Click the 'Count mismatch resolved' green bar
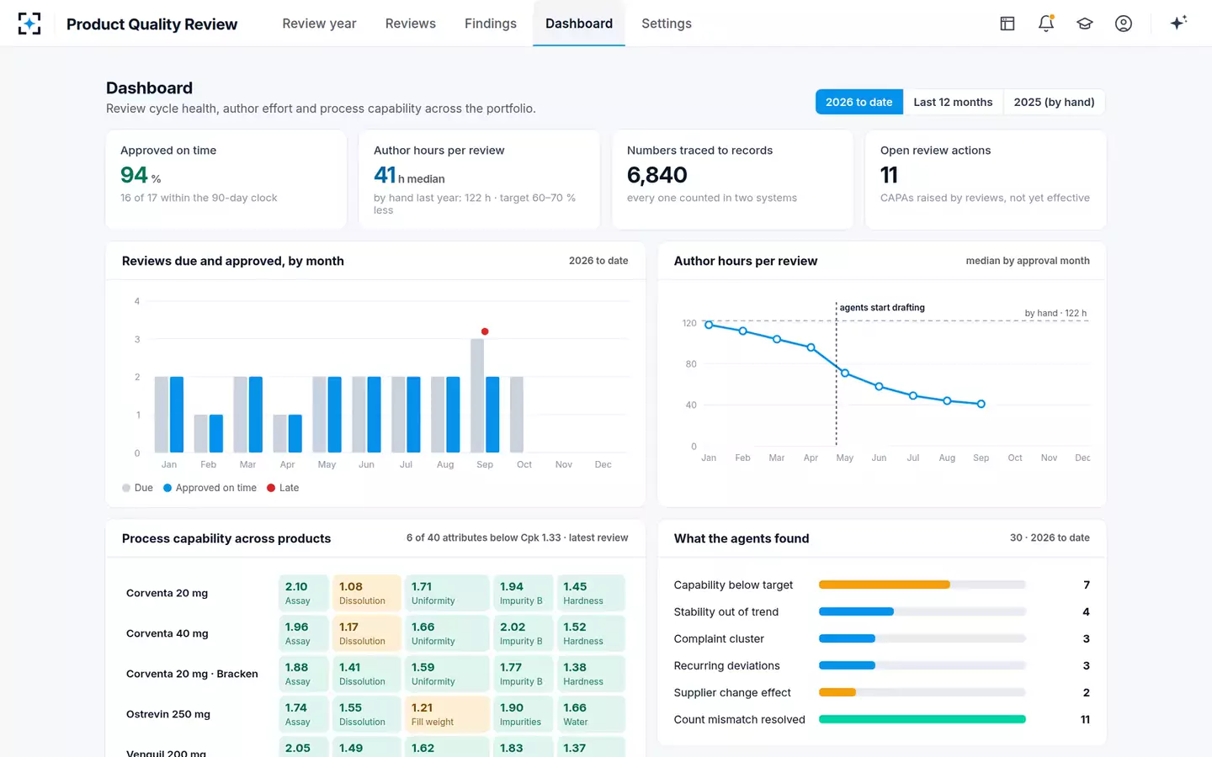 [x=922, y=719]
